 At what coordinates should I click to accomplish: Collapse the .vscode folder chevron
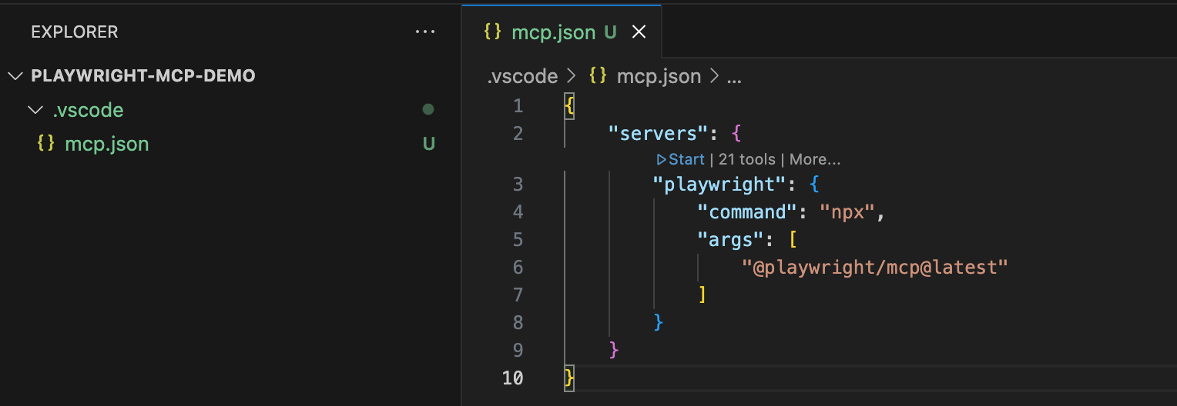[35, 110]
